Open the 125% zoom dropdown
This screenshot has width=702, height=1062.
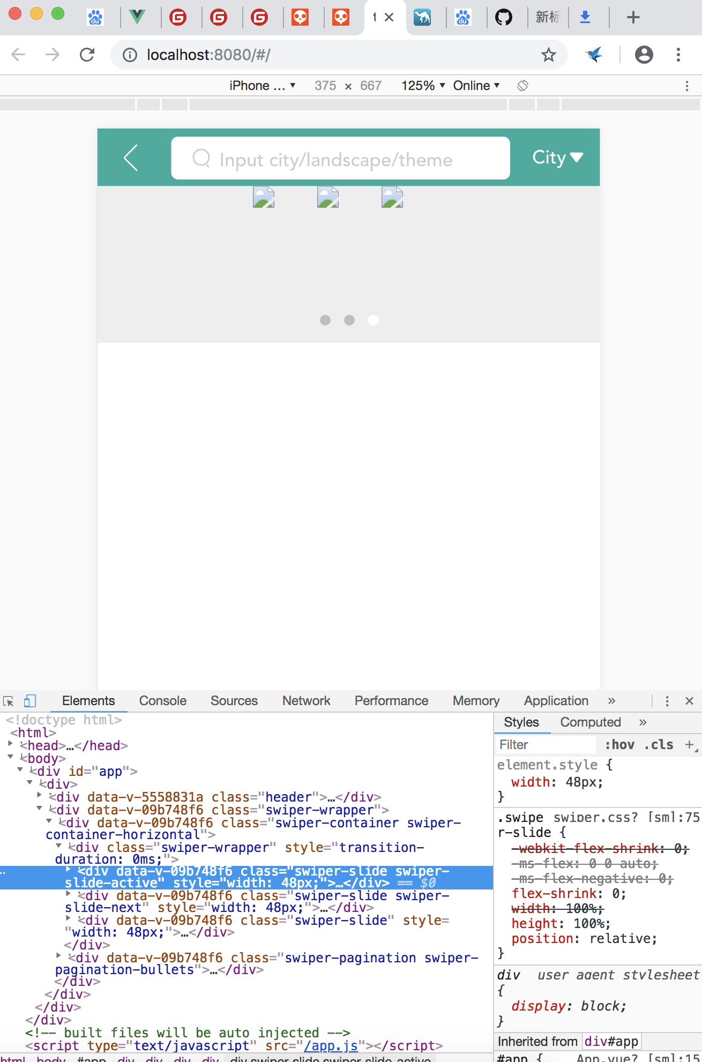click(423, 86)
